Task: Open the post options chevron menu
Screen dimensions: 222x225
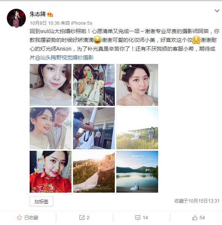Action: (x=217, y=11)
